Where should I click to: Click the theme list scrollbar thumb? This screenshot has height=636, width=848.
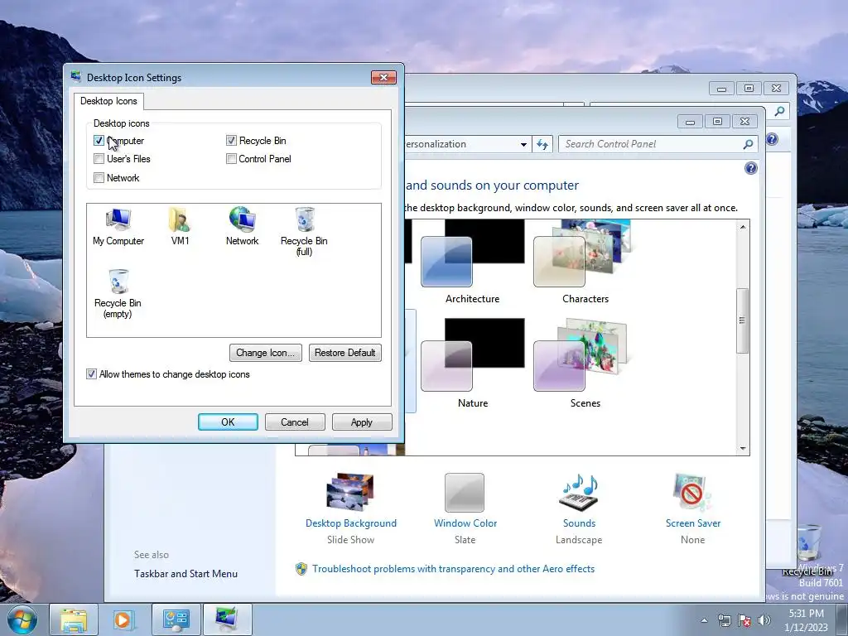(743, 320)
